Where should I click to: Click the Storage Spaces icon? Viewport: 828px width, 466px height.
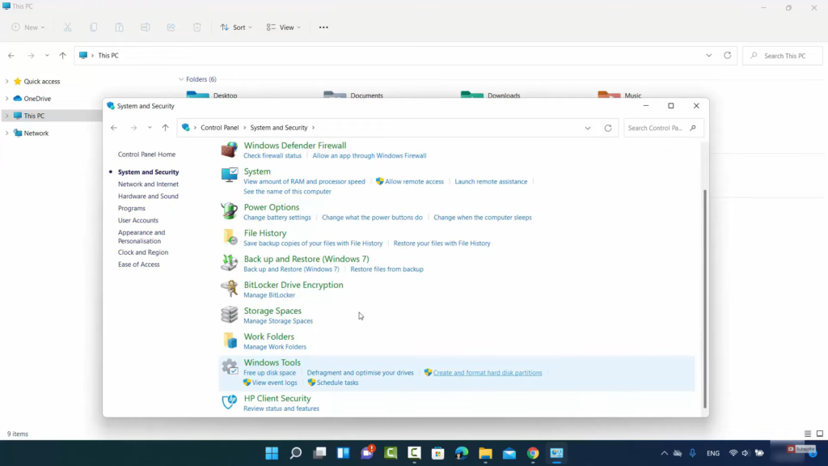[x=230, y=315]
